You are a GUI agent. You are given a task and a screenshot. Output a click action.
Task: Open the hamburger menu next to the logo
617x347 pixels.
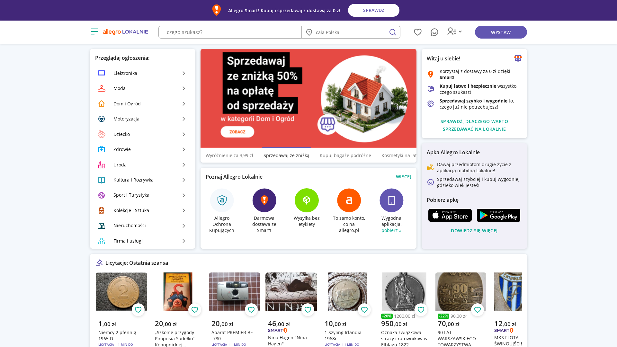[94, 31]
